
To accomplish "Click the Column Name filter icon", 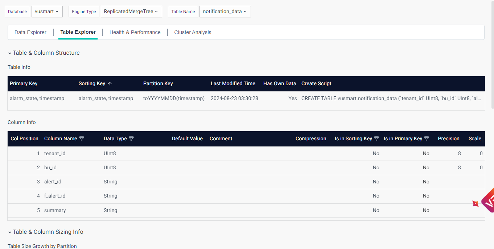I will [x=82, y=139].
